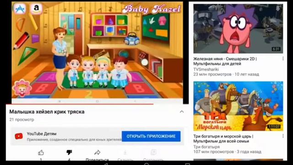Click the orange protractor in the game
Viewport: 293px width, 165px height.
[x=20, y=24]
